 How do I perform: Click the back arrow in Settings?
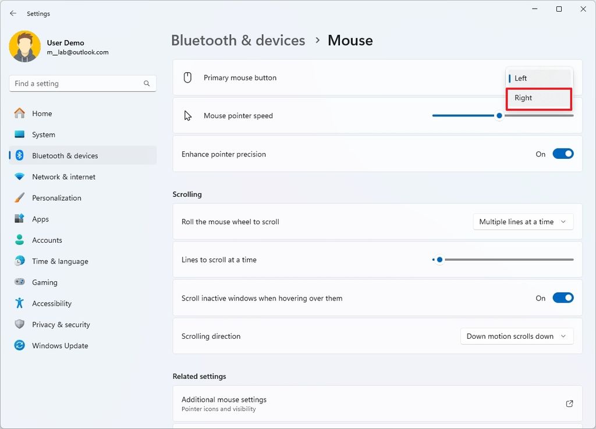(x=13, y=13)
